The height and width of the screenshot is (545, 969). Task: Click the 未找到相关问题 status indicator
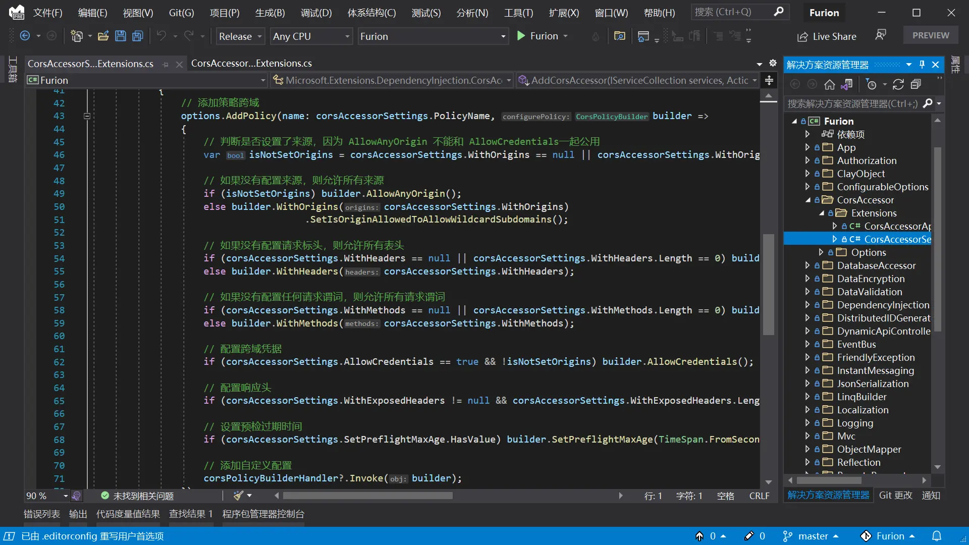pos(137,496)
